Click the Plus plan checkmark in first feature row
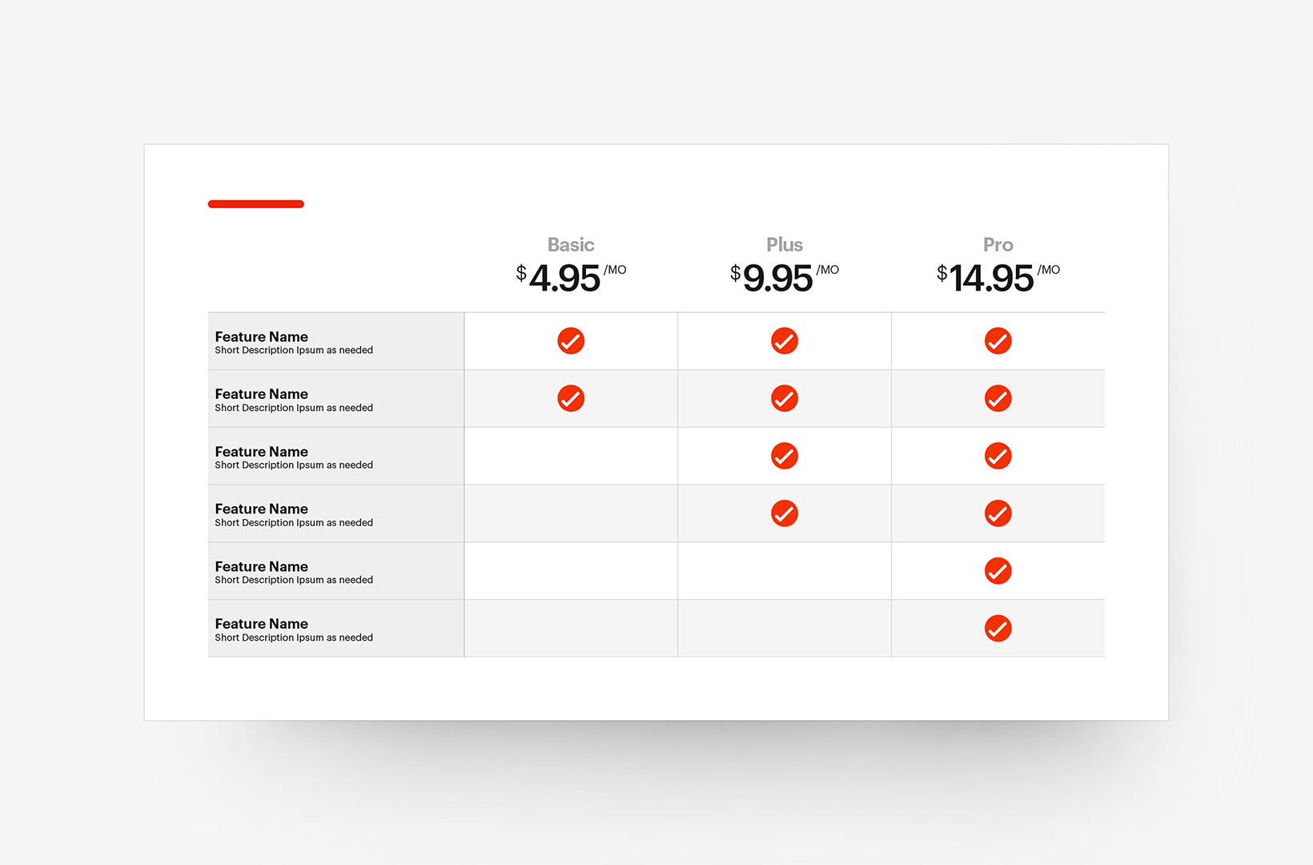1313x865 pixels. [x=785, y=341]
